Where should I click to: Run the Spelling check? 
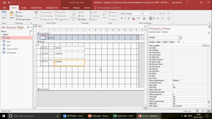point(94,16)
